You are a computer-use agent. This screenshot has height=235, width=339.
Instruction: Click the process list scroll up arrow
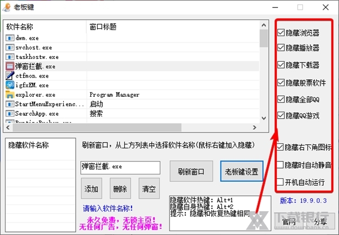point(264,25)
